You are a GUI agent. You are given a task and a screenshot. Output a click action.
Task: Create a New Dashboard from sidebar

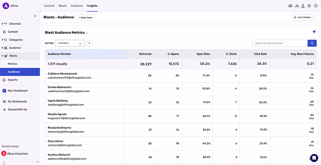coord(17,91)
